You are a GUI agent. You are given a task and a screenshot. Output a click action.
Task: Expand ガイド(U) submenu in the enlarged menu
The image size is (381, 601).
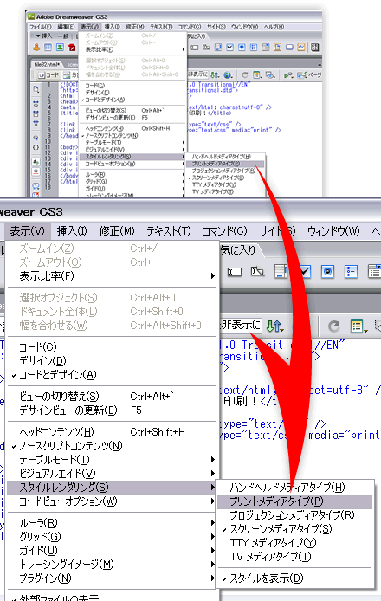(x=113, y=551)
